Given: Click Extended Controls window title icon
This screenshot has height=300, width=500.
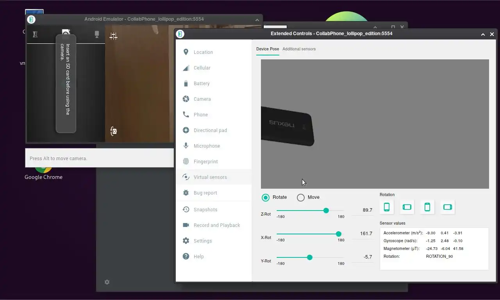Looking at the screenshot, I should [180, 34].
